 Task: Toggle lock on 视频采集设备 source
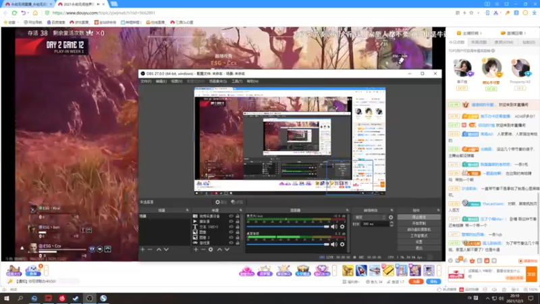pos(238,216)
